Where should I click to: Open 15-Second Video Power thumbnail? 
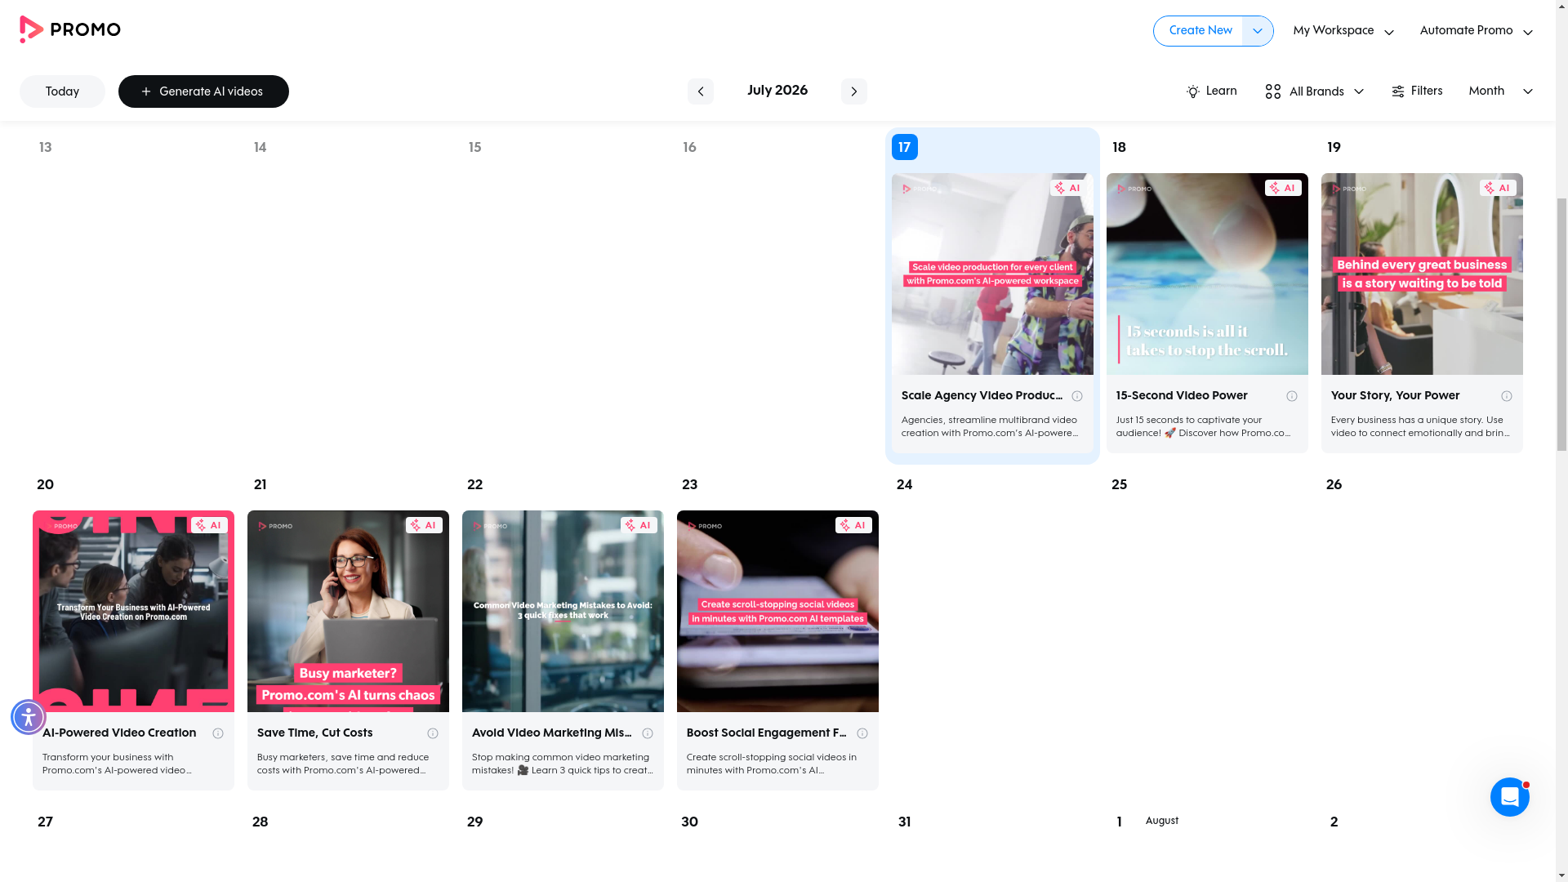click(1207, 274)
